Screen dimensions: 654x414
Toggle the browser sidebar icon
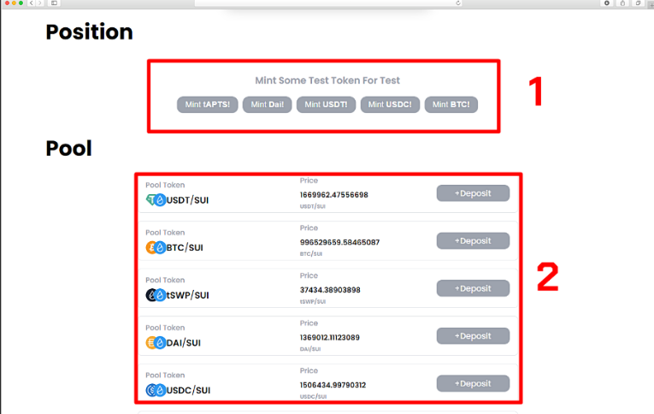tap(54, 3)
